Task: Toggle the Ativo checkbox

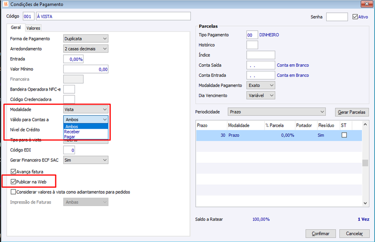Action: point(355,17)
